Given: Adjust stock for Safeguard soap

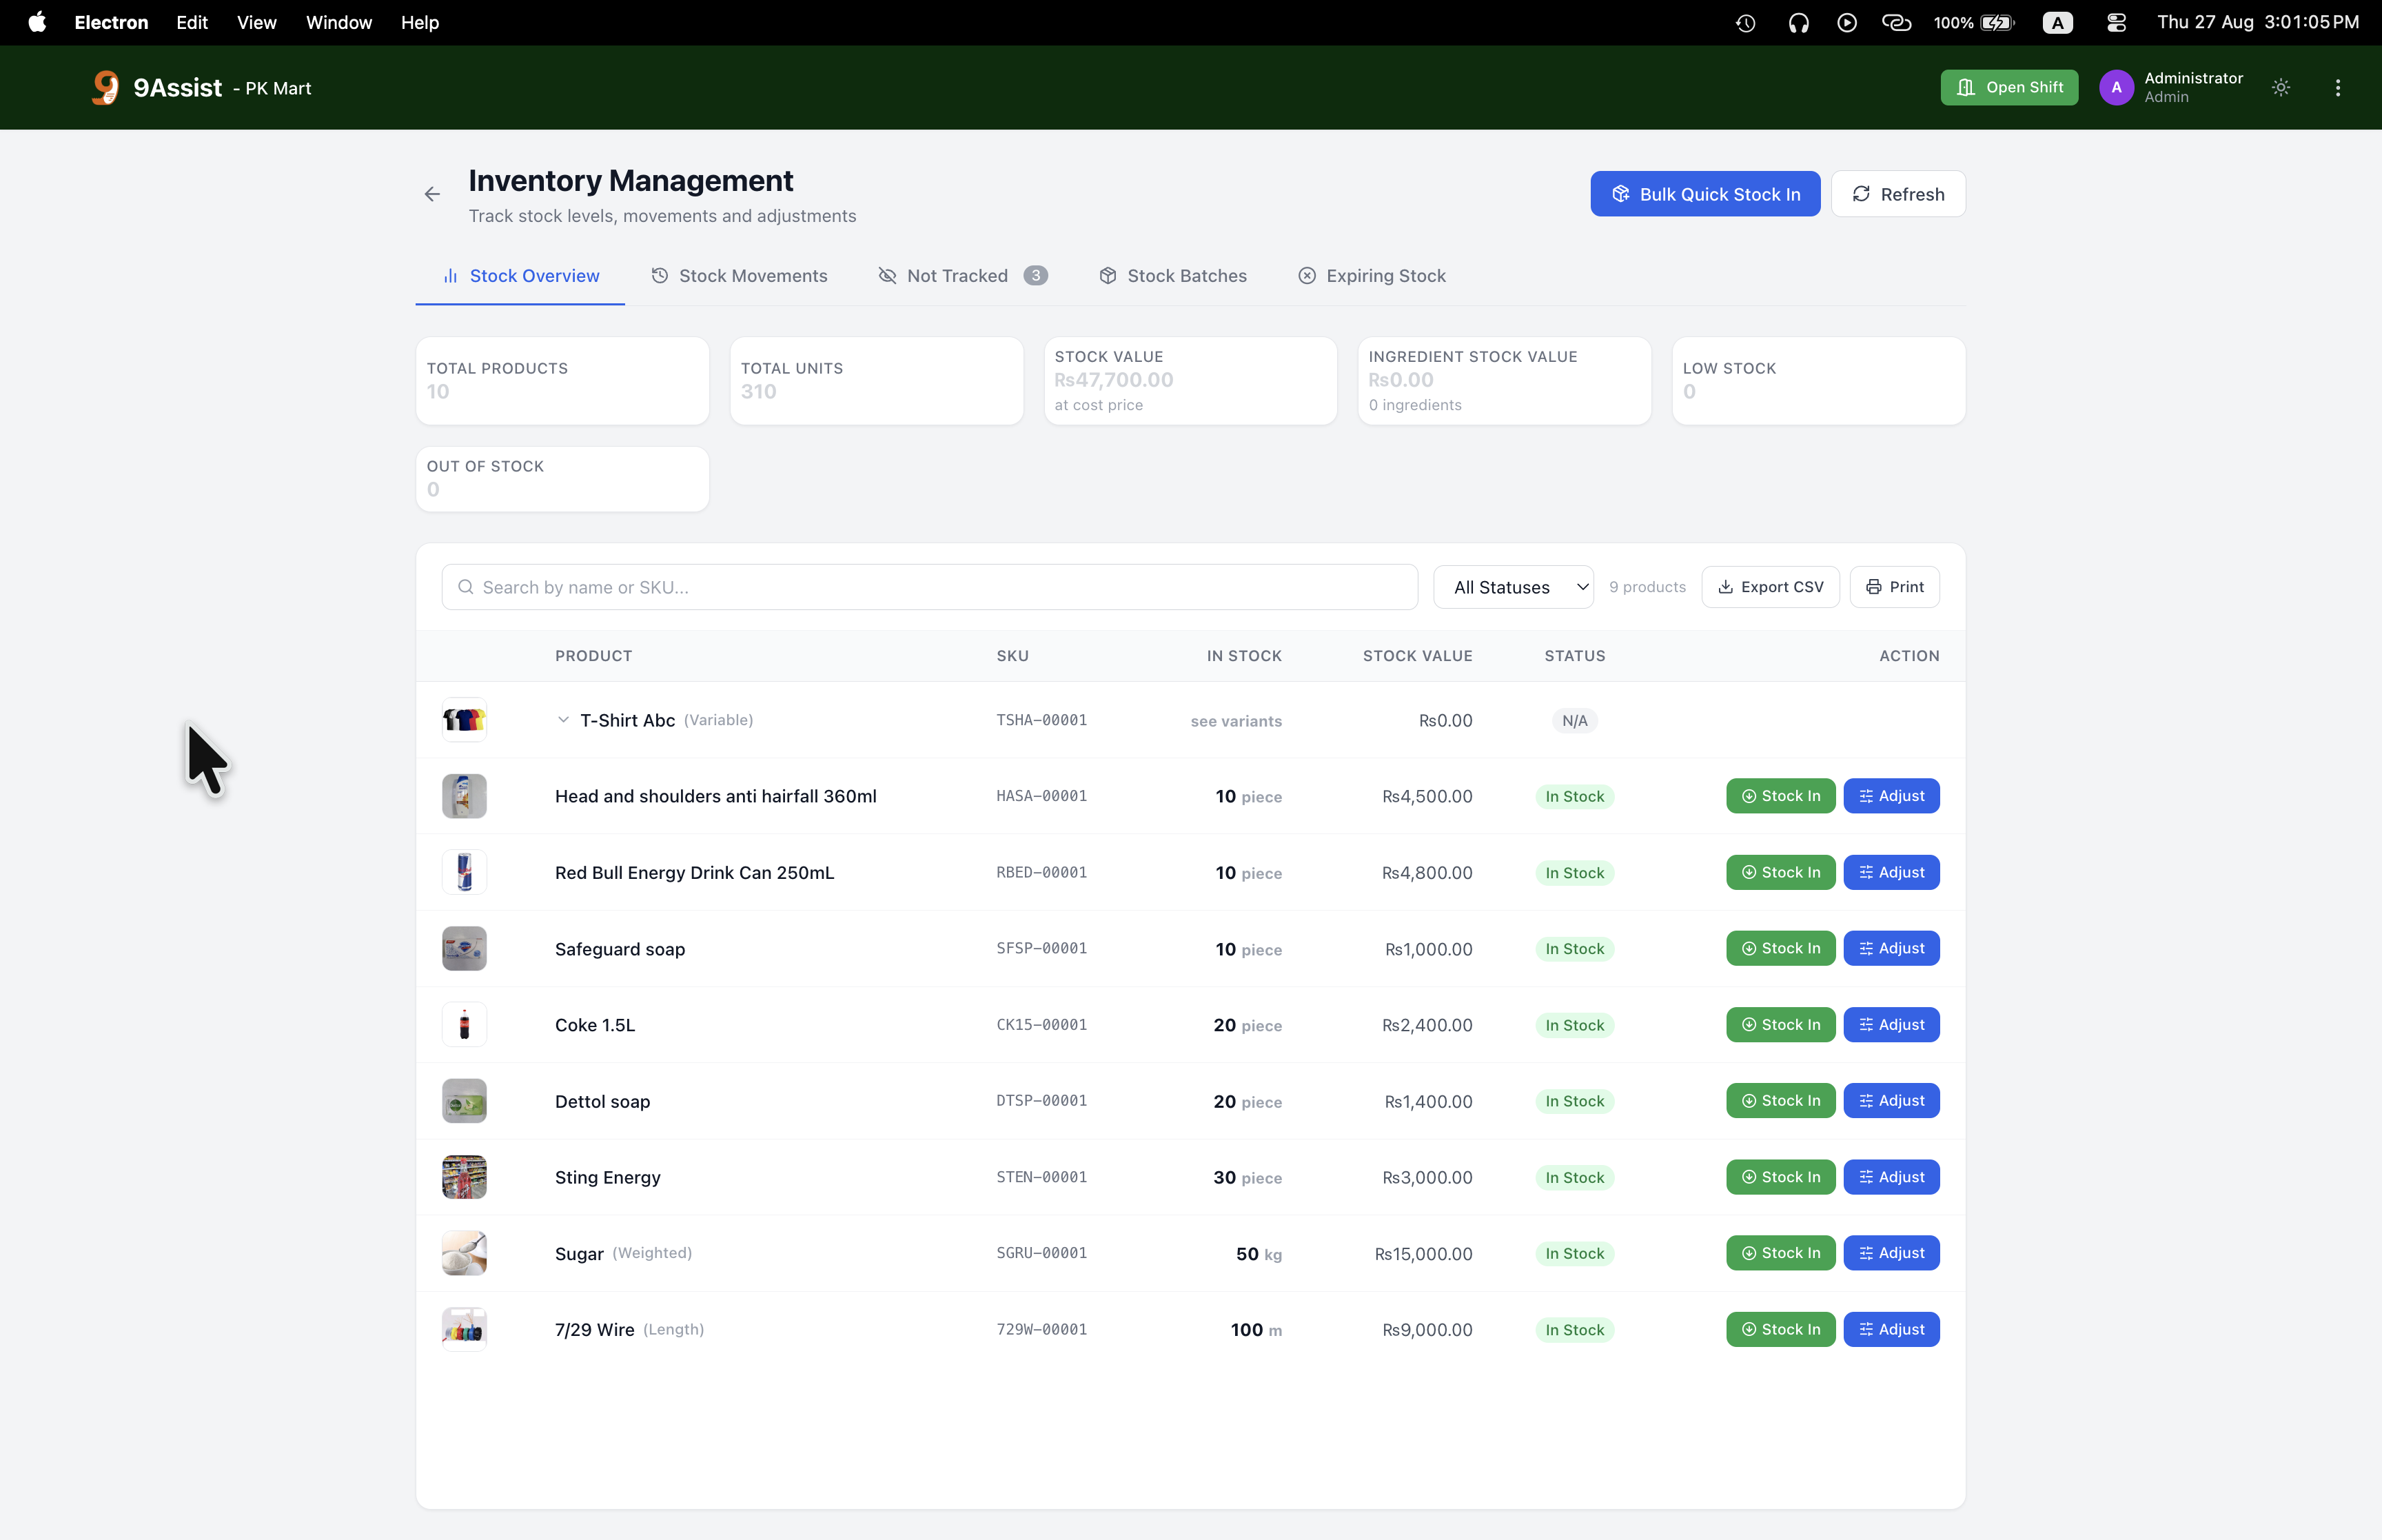Looking at the screenshot, I should tap(1891, 949).
